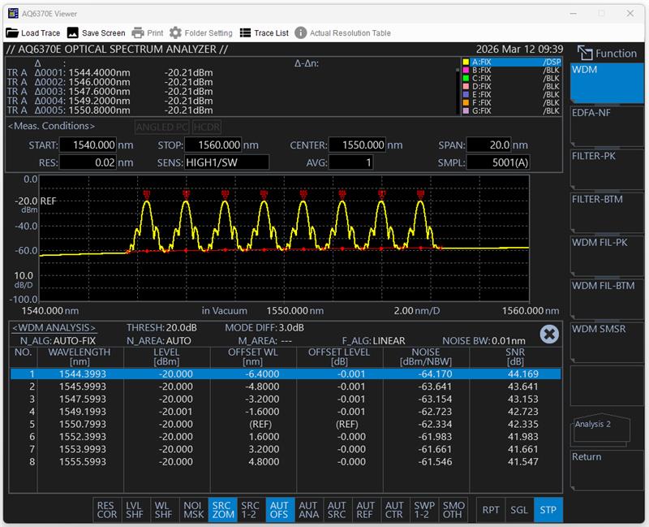Click the Print printer icon
The image size is (649, 527).
(x=138, y=33)
